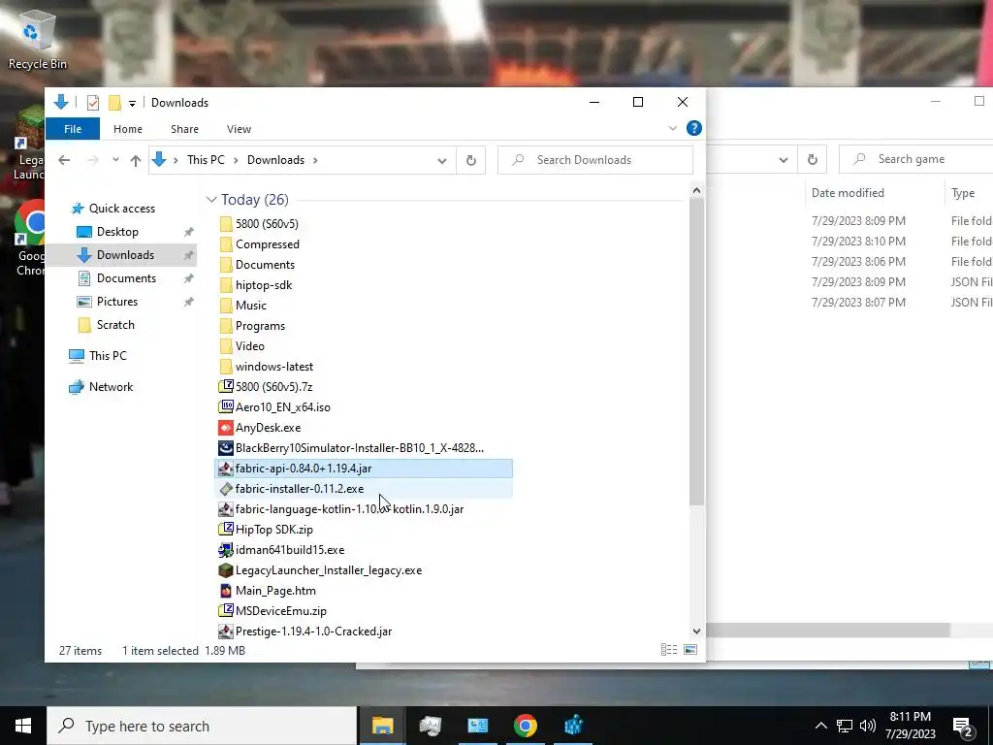Click the Main_Page.htm file icon

pos(225,591)
